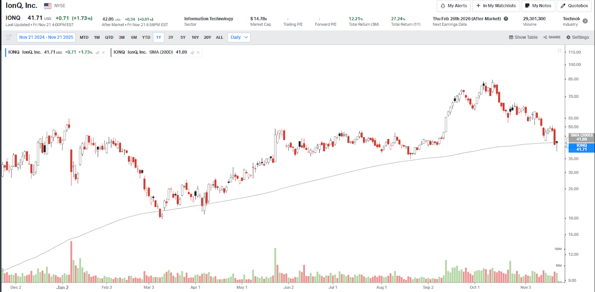Click the US flag icon next to NYSE
The image size is (595, 292).
(48, 6)
